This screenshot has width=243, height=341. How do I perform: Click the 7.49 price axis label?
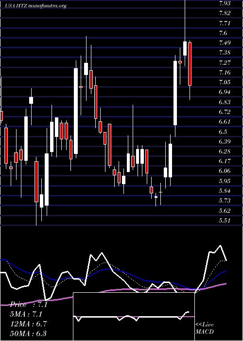pyautogui.click(x=225, y=43)
